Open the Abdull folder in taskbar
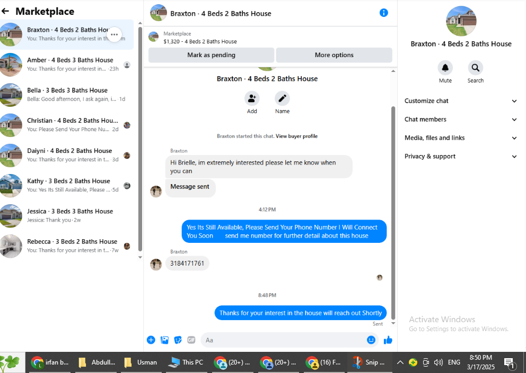This screenshot has height=373, width=526. [96, 362]
